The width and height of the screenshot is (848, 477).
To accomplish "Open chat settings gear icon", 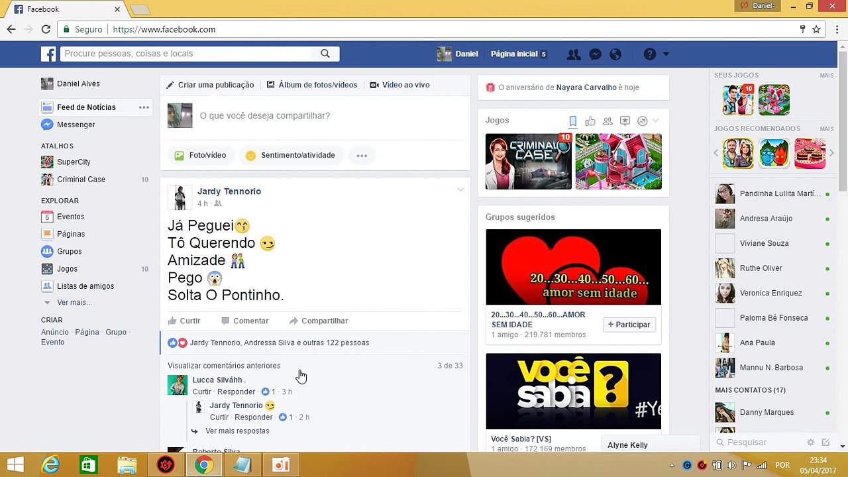I will click(810, 443).
